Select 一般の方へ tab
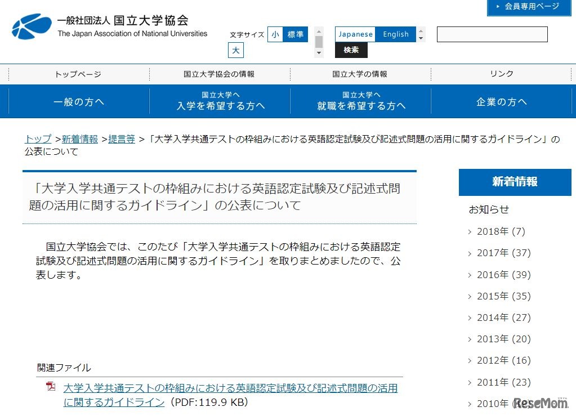576x416 pixels. pyautogui.click(x=79, y=101)
